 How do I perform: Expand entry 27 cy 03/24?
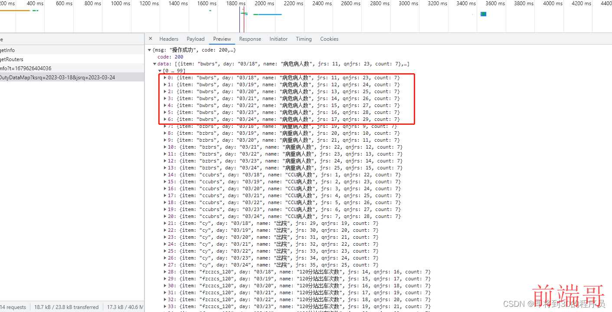coord(165,265)
